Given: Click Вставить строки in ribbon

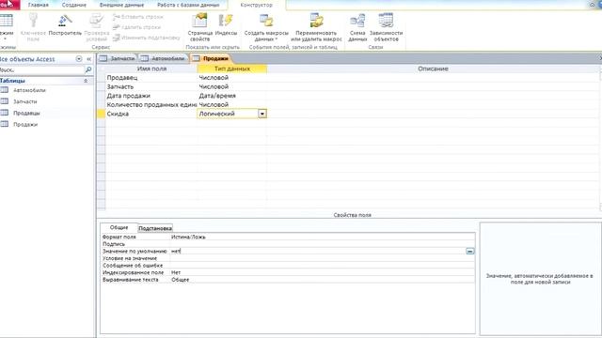Looking at the screenshot, I should tap(138, 17).
